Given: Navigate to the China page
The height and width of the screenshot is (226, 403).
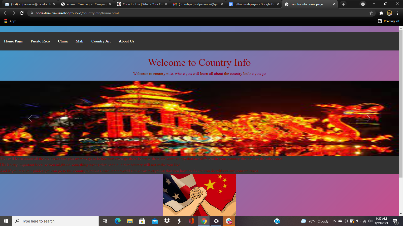Looking at the screenshot, I should pos(63,41).
